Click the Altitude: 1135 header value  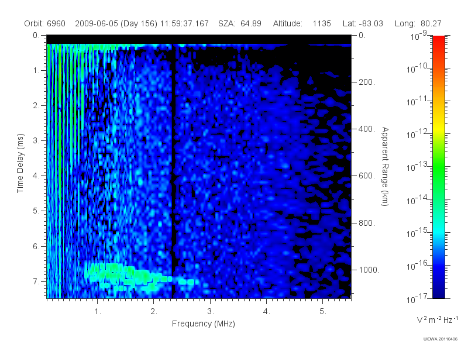point(302,23)
